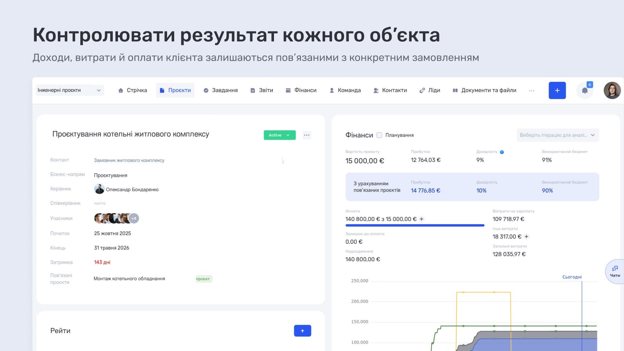The image size is (624, 351).
Task: Go to the Стрічка tab
Action: [x=133, y=90]
